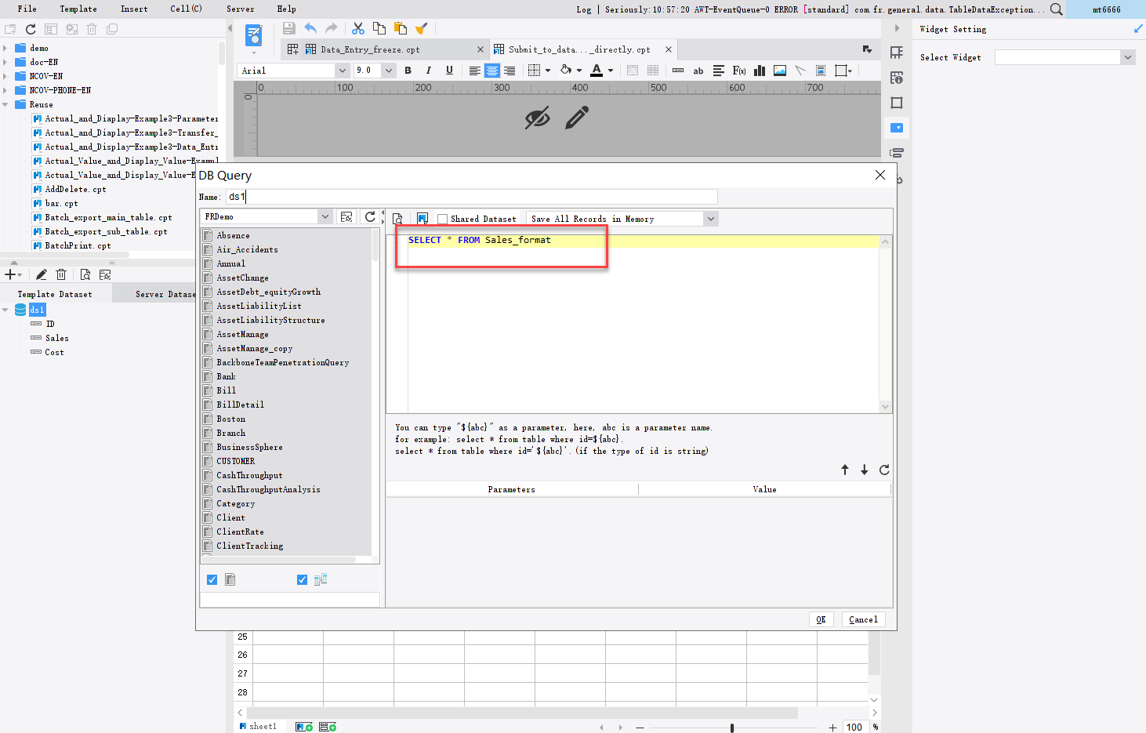This screenshot has width=1146, height=733.
Task: Uncheck the view list checkbox below the tables
Action: 302,580
